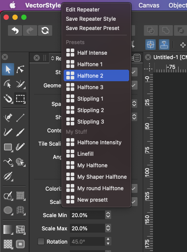Pick the Halftone 1 preset
The height and width of the screenshot is (252, 187).
point(96,64)
